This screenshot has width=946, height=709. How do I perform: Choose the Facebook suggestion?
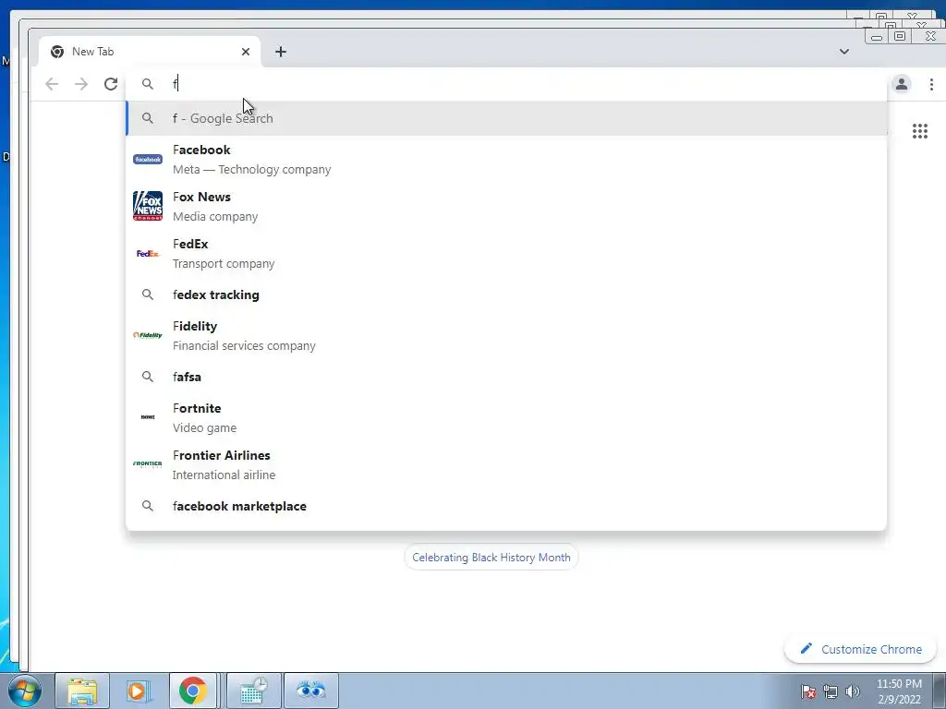[x=506, y=159]
